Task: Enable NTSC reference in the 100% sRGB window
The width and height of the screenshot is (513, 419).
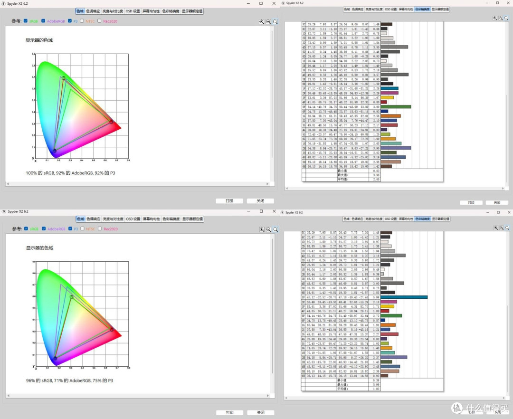Action: point(82,21)
